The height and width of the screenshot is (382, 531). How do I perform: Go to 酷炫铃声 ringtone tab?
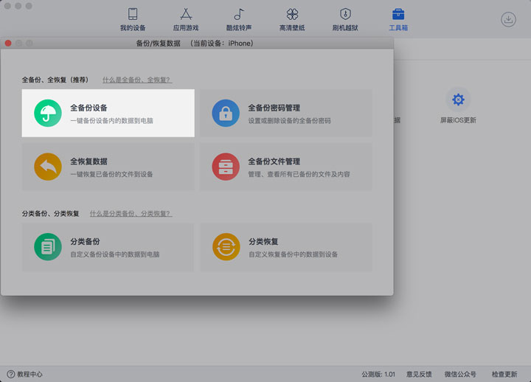tap(239, 19)
